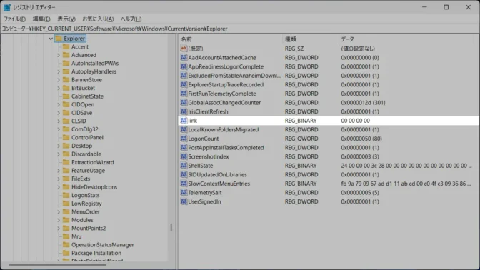Click the registry editor app icon in title bar
This screenshot has width=480, height=270.
pos(7,7)
